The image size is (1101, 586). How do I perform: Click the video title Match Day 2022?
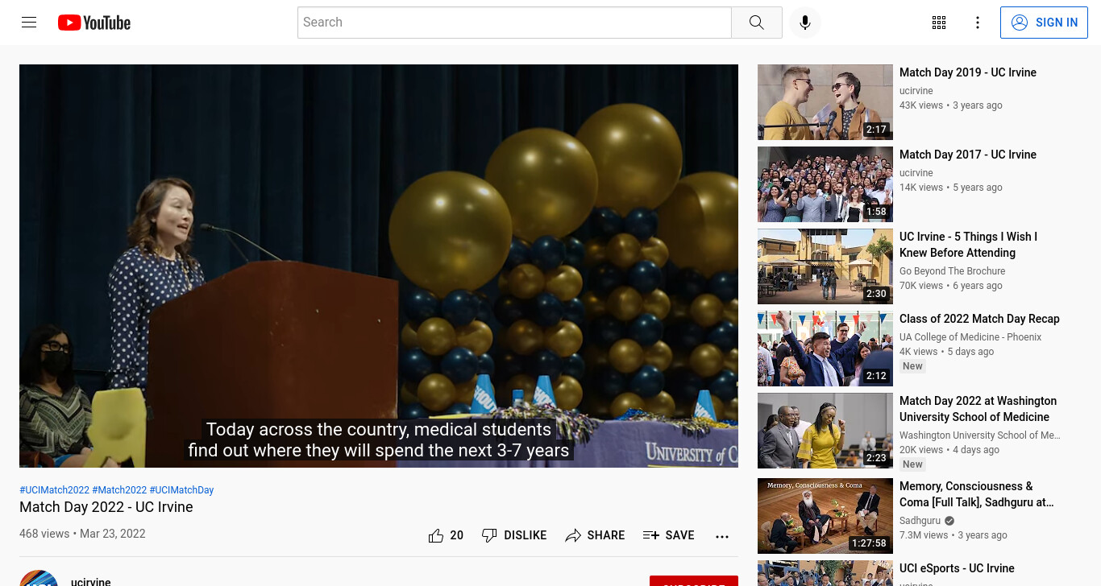pyautogui.click(x=106, y=507)
